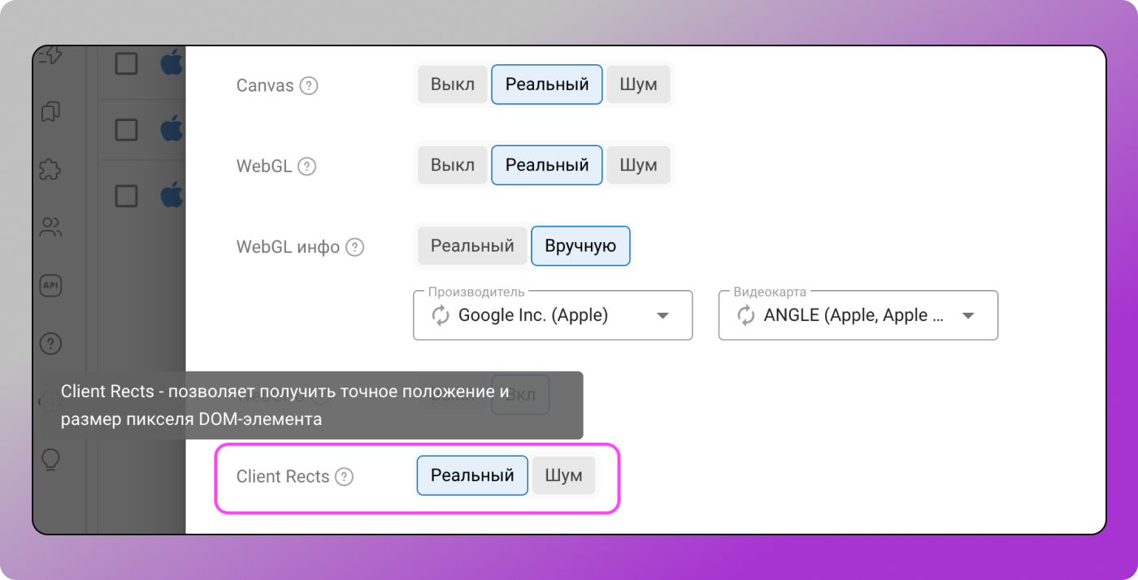Click the help icon next to Canvas

pos(308,85)
